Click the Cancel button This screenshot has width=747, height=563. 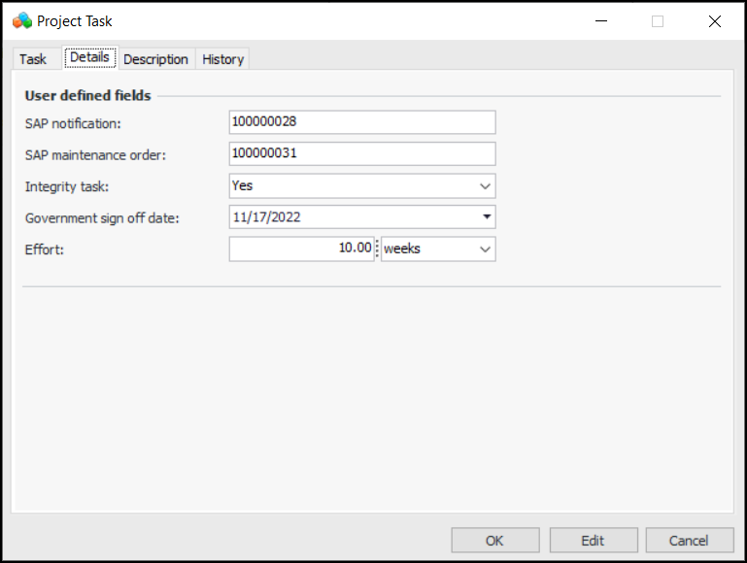pyautogui.click(x=690, y=540)
